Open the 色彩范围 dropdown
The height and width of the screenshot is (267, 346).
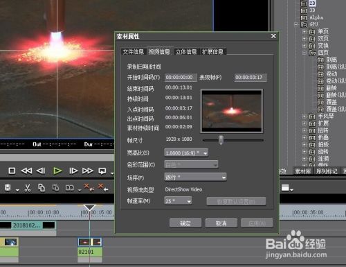191,165
